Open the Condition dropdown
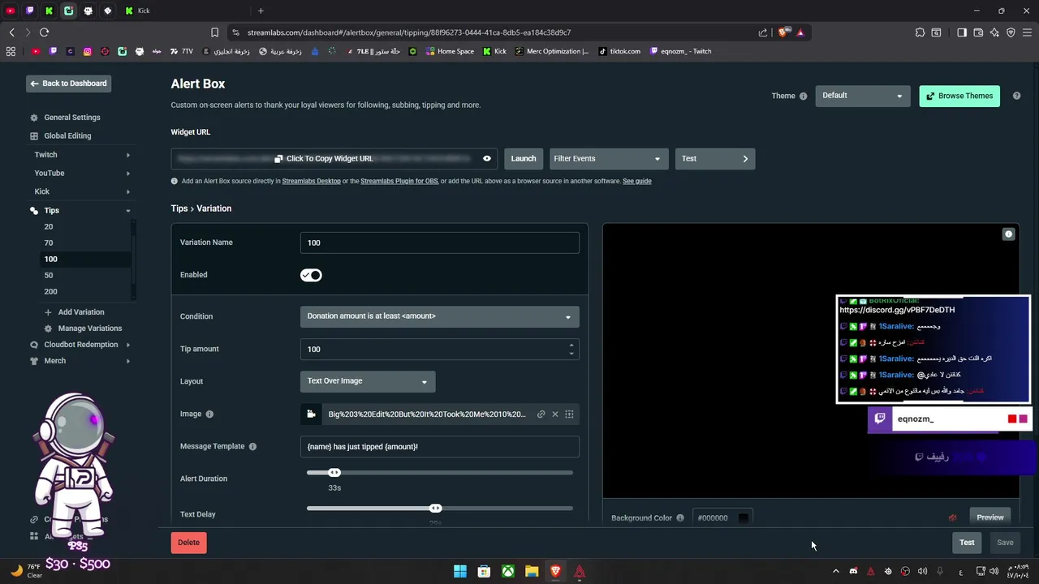The width and height of the screenshot is (1039, 584). click(439, 316)
